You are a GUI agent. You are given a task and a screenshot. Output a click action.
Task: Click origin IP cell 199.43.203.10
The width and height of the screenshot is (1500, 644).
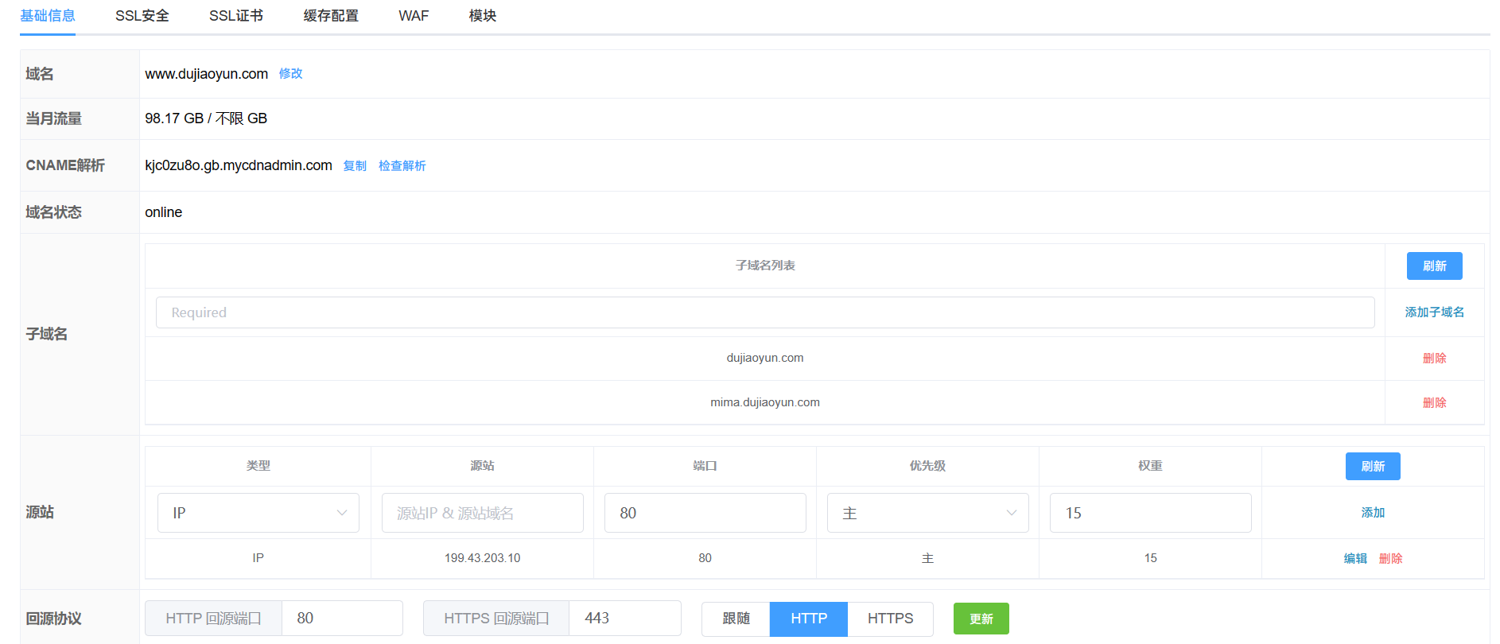coord(482,558)
